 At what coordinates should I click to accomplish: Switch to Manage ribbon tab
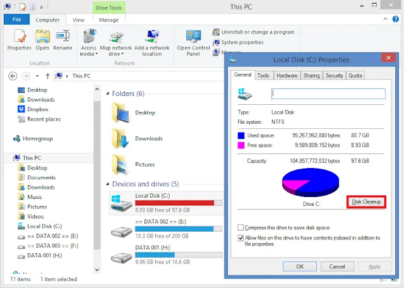point(109,20)
